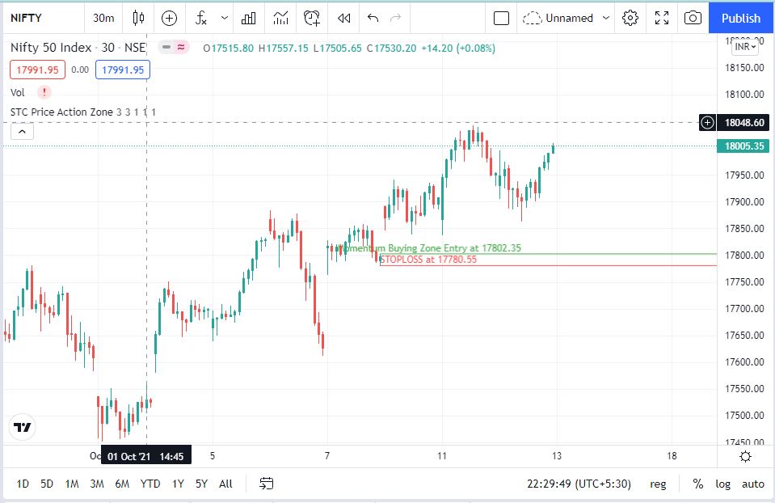Viewport: 775px width, 503px height.
Task: Enter fullscreen mode
Action: coord(662,18)
